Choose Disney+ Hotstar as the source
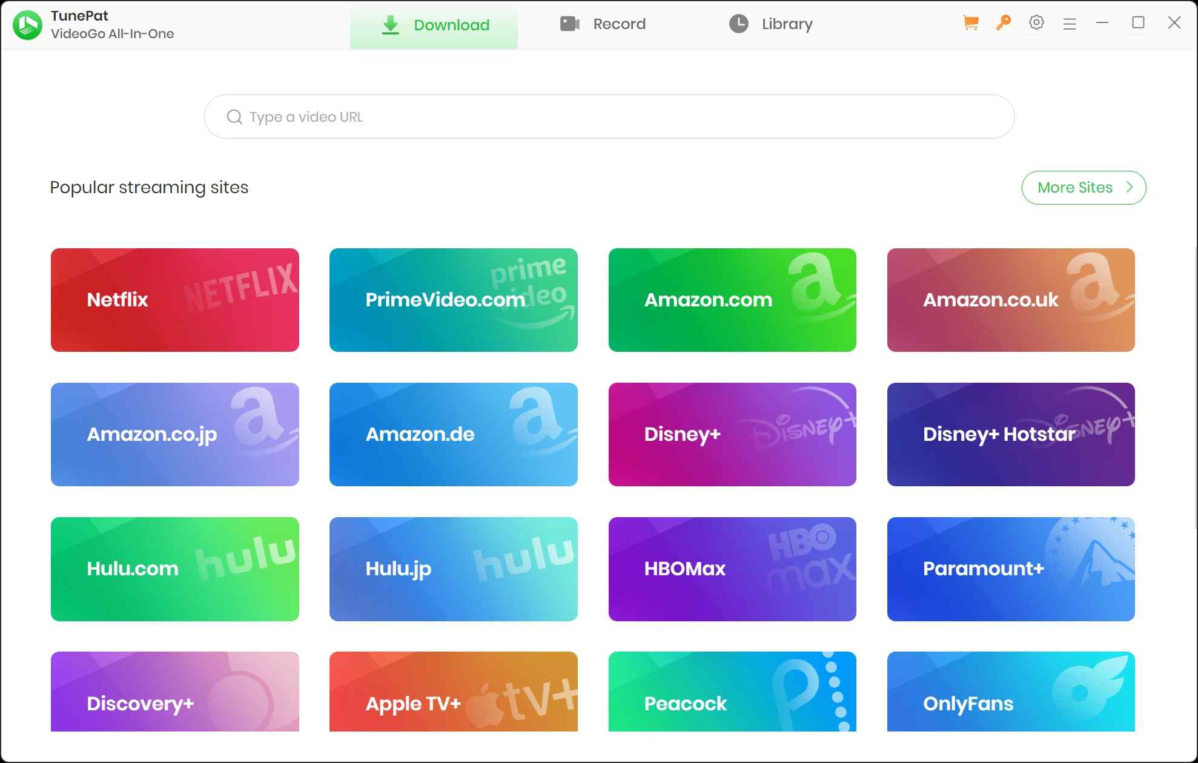The image size is (1198, 763). pyautogui.click(x=1010, y=434)
